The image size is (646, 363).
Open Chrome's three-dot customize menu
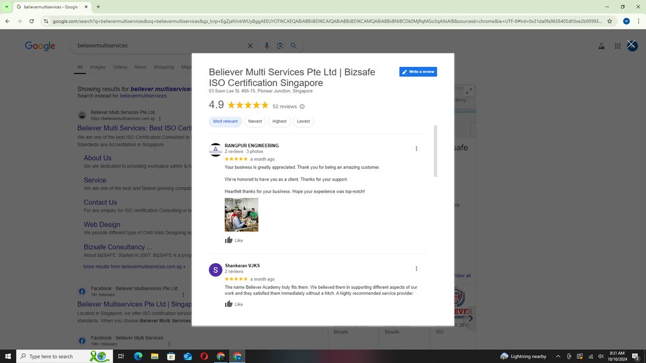639,21
